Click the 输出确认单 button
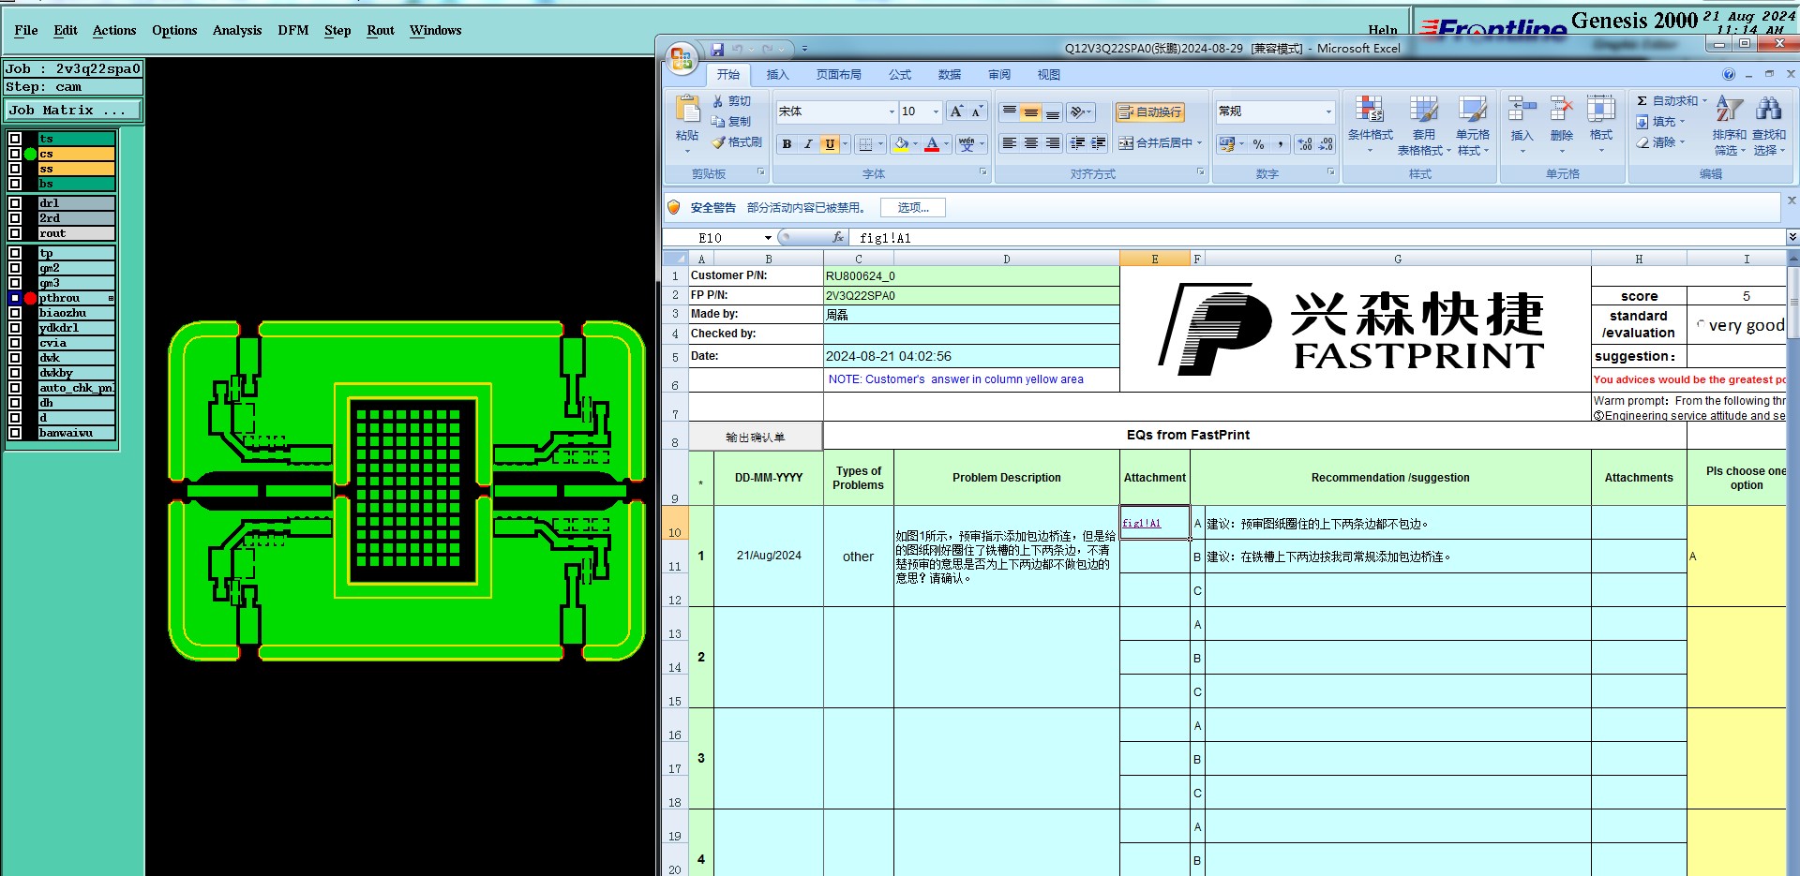Screen dimensions: 1800x876 pos(756,437)
